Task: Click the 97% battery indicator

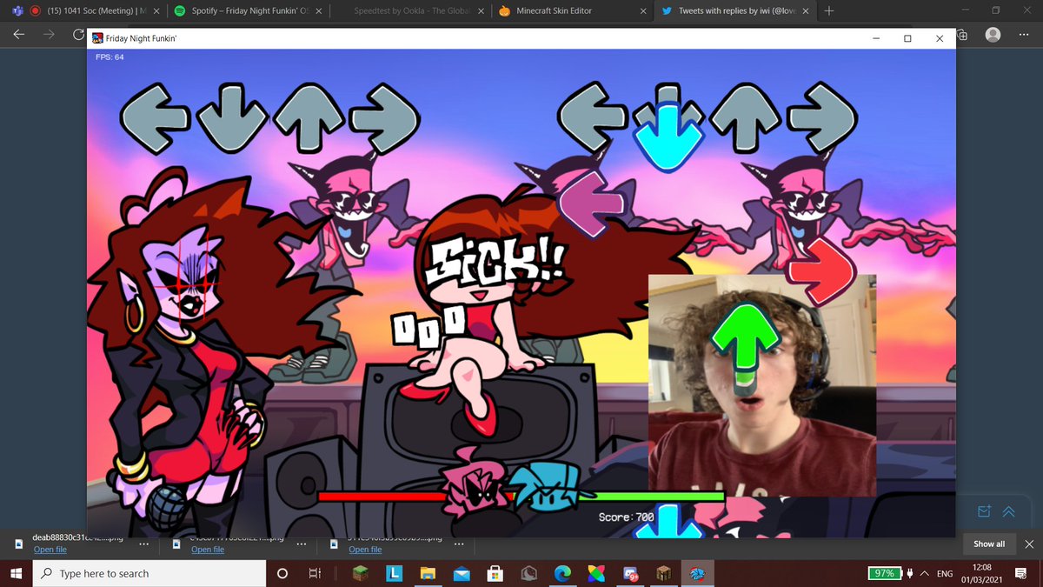Action: (885, 573)
